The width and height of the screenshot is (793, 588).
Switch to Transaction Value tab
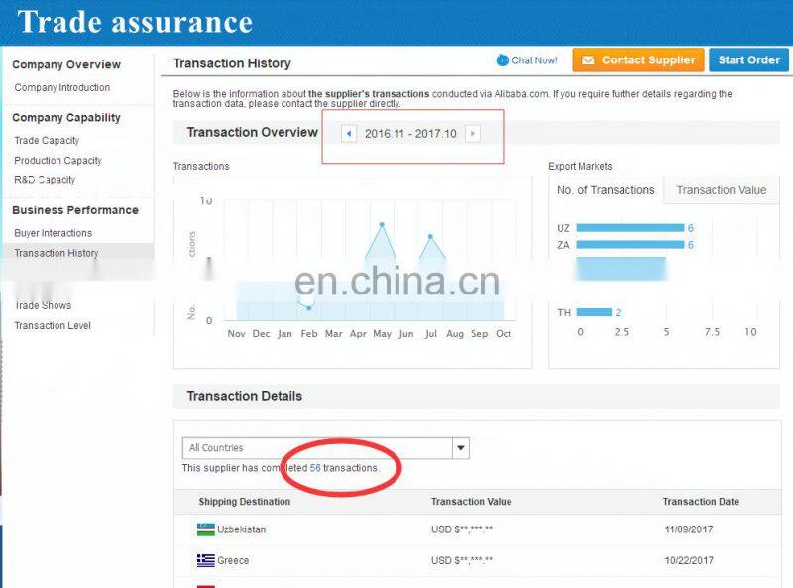tap(721, 190)
